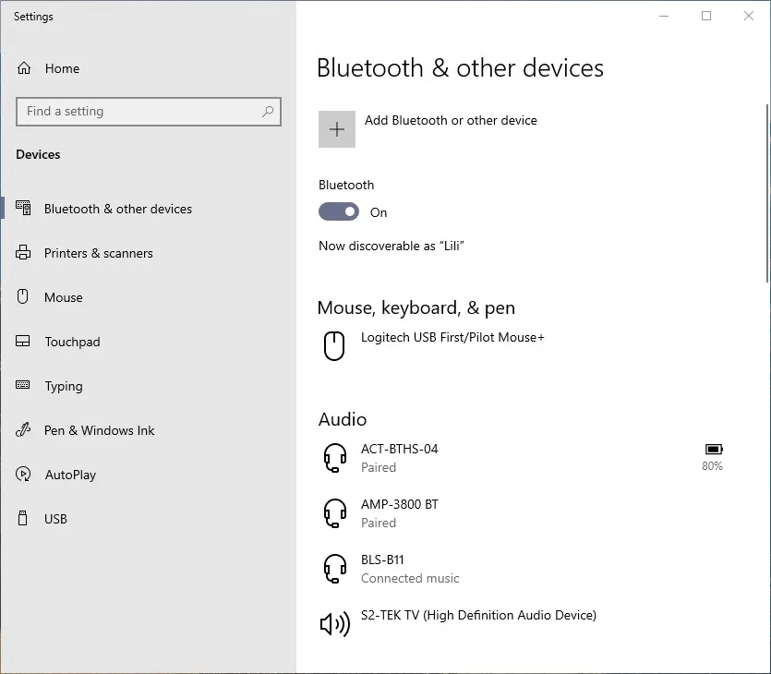Click the Home icon in sidebar
The height and width of the screenshot is (674, 771).
click(x=24, y=68)
